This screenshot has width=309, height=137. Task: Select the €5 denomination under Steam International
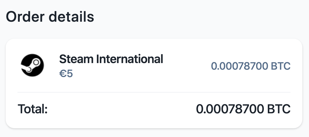pyautogui.click(x=66, y=74)
